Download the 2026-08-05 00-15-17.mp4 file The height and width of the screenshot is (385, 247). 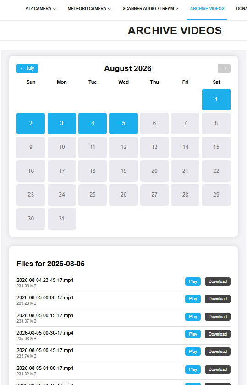click(218, 317)
